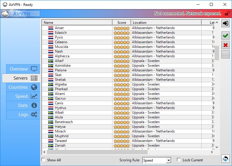Enable the Show All checkbox
Screen dimensions: 232x166
[43, 160]
